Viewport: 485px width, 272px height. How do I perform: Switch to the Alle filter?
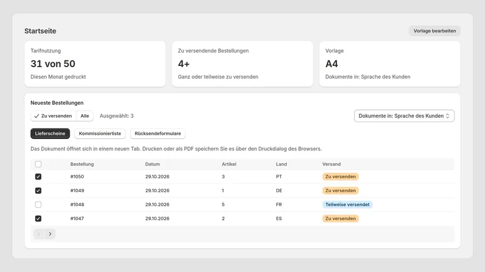click(85, 116)
